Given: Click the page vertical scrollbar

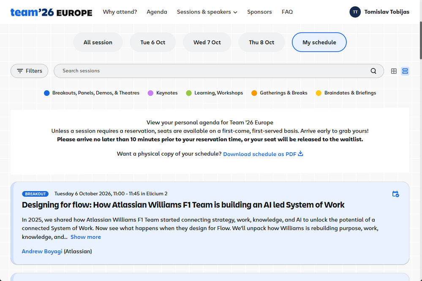Looking at the screenshot, I should 421,41.
